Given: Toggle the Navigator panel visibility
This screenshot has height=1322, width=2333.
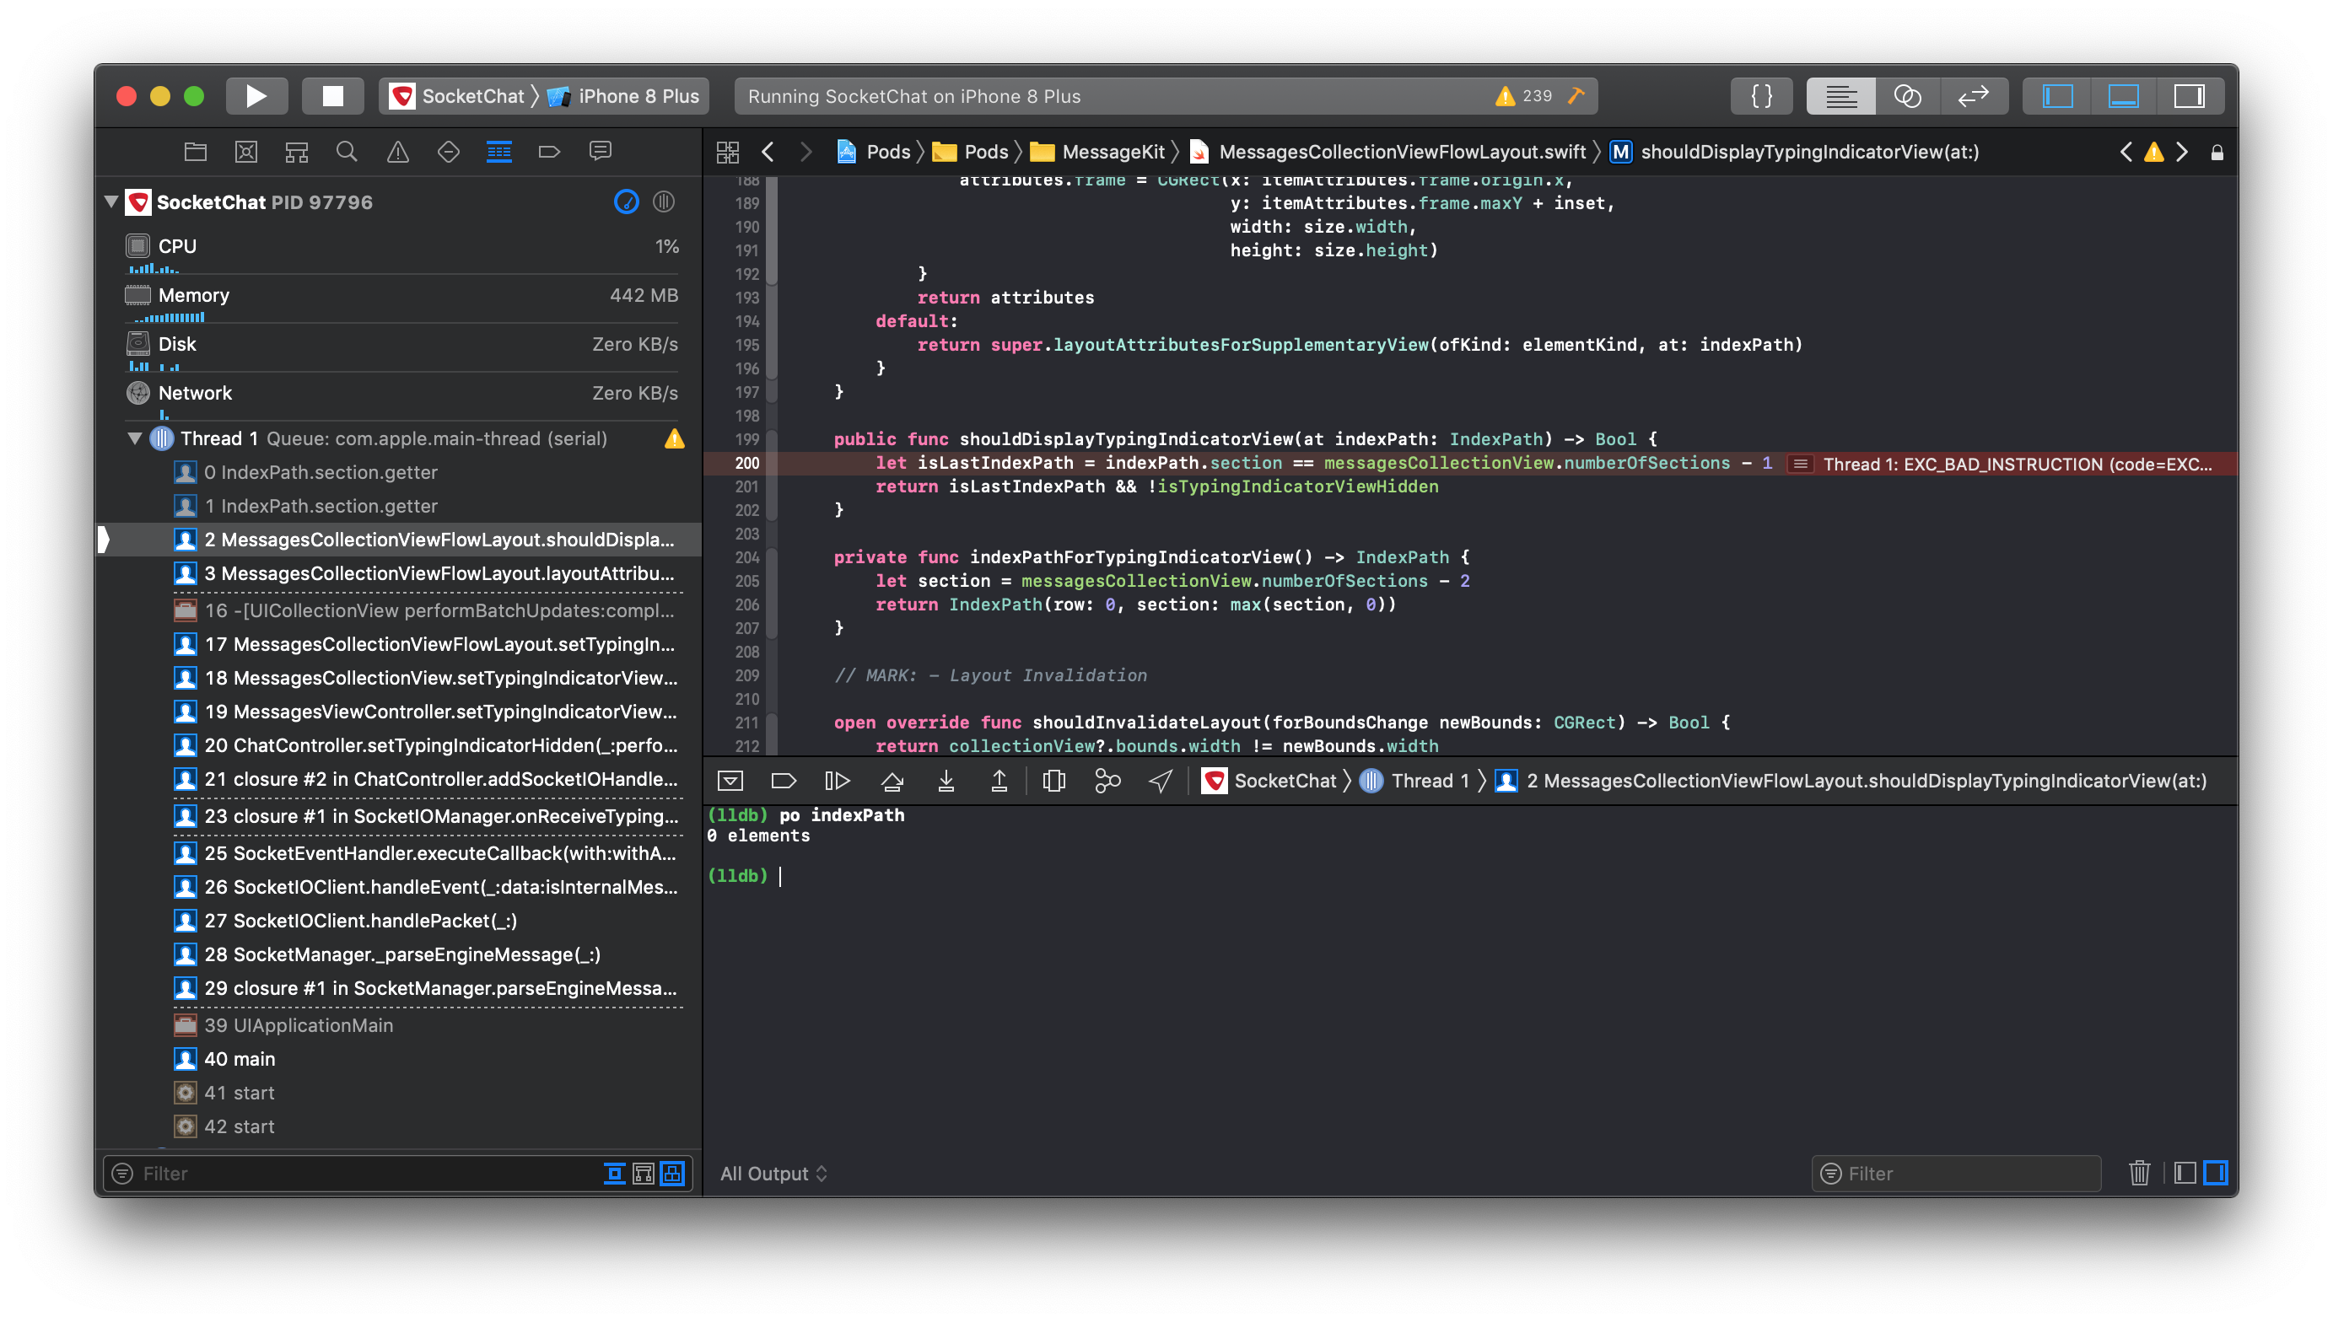Looking at the screenshot, I should [x=2057, y=96].
